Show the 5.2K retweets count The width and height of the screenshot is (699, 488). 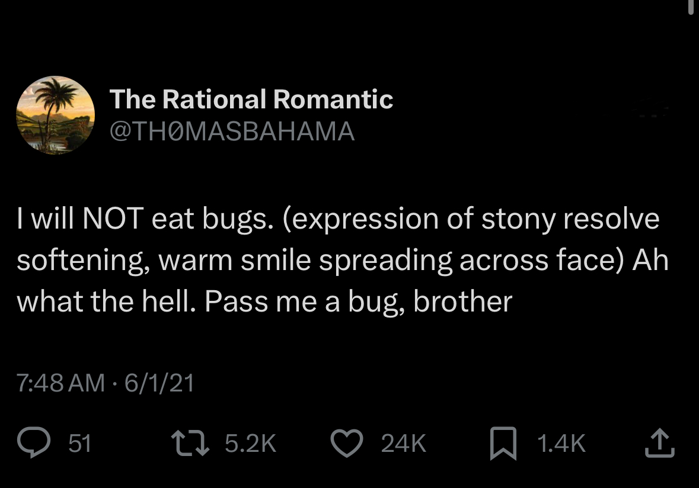coord(251,444)
